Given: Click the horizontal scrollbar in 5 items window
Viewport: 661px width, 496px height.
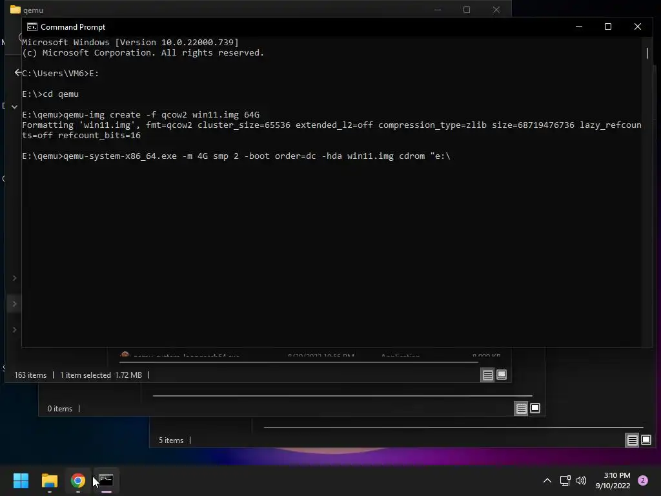Looking at the screenshot, I should (x=453, y=428).
